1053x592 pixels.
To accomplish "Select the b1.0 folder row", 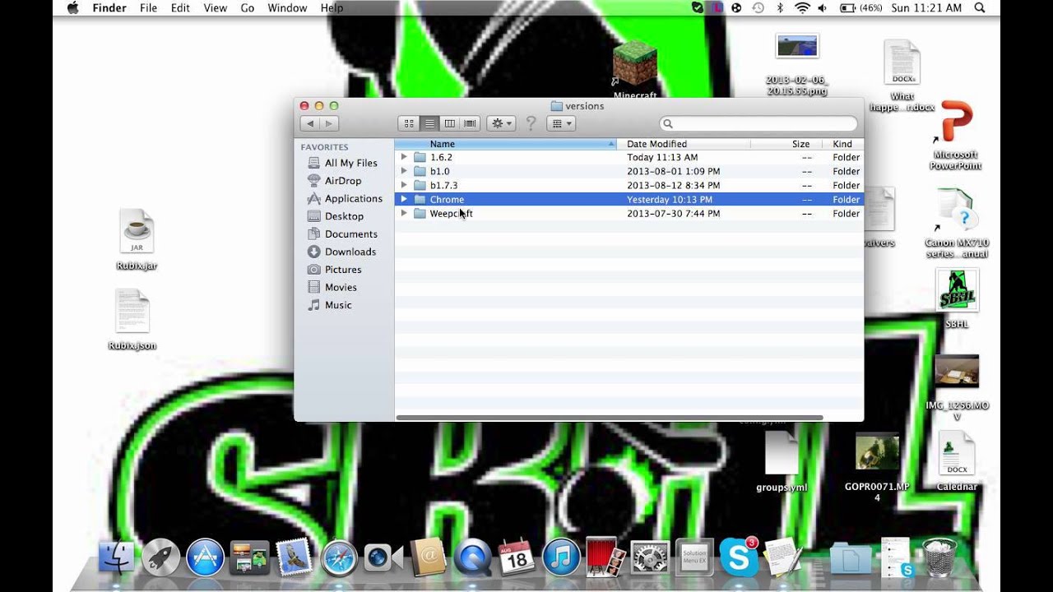I will pos(629,171).
